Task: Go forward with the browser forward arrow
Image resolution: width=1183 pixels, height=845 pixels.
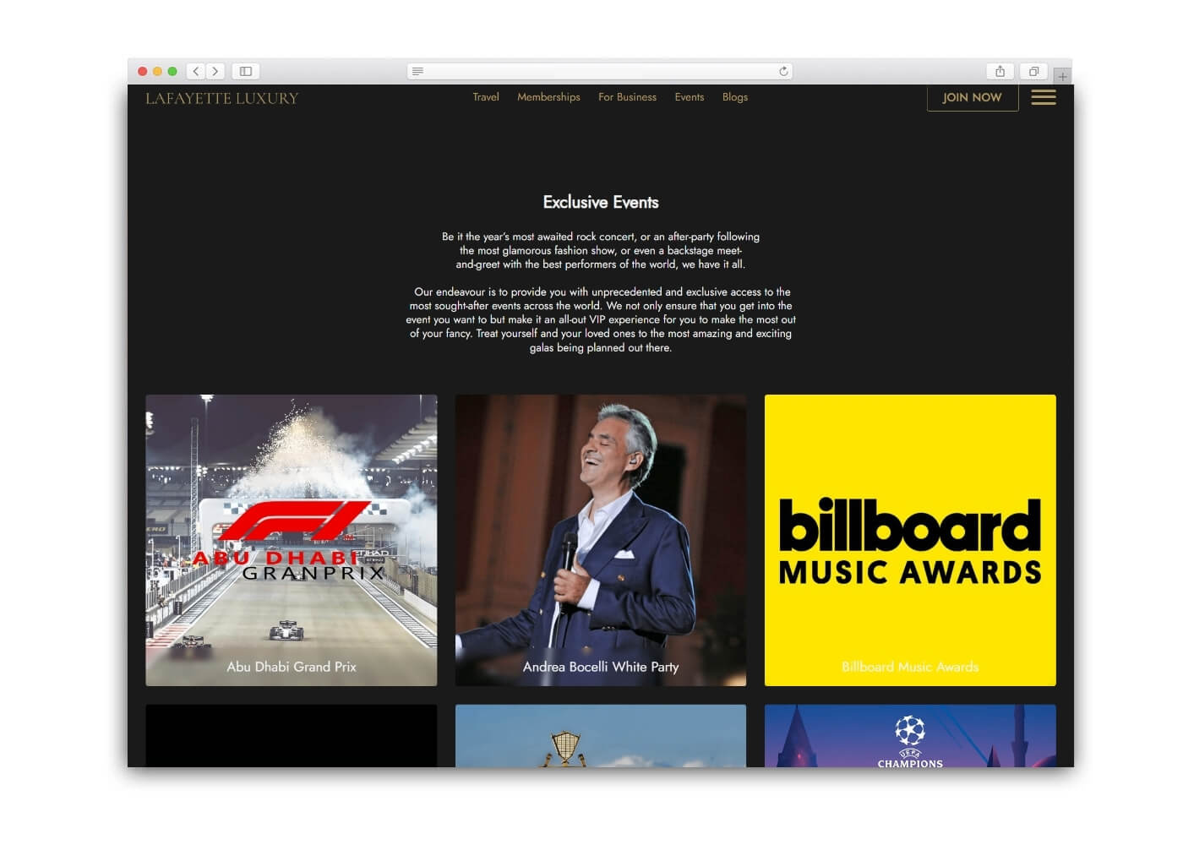Action: pos(215,72)
